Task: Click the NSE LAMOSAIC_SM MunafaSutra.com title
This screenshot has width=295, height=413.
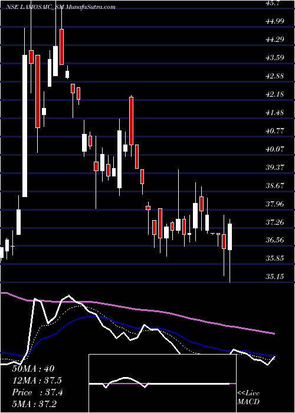Action: 61,7
